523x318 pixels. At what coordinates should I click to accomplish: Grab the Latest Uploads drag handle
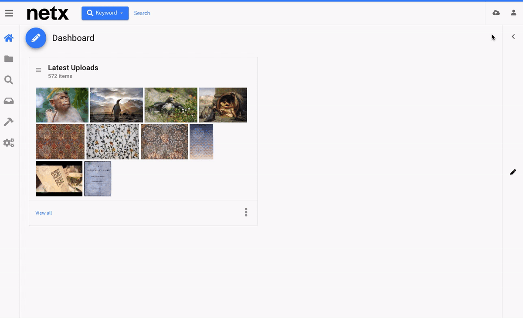coord(39,70)
